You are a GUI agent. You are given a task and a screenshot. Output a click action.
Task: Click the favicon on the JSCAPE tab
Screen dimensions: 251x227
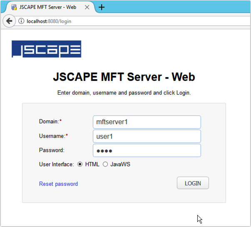click(14, 7)
